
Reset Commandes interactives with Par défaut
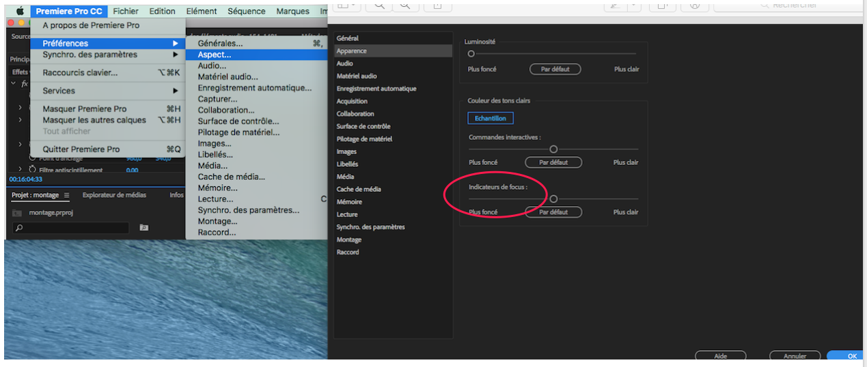point(553,162)
